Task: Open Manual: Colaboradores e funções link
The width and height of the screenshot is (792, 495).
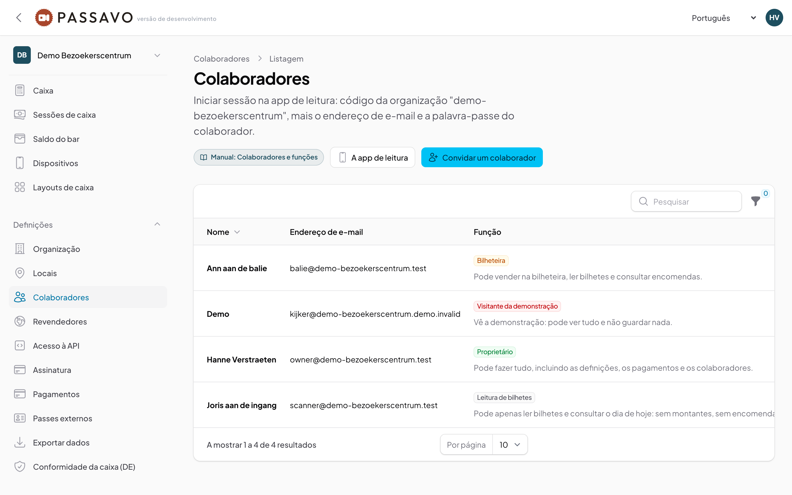Action: pyautogui.click(x=258, y=158)
